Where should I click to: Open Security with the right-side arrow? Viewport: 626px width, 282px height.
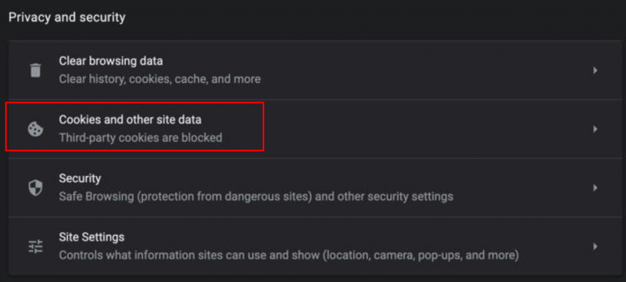(x=595, y=188)
